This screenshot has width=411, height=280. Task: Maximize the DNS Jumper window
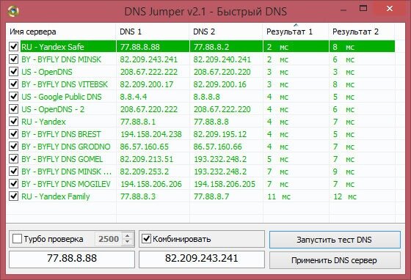[363, 8]
